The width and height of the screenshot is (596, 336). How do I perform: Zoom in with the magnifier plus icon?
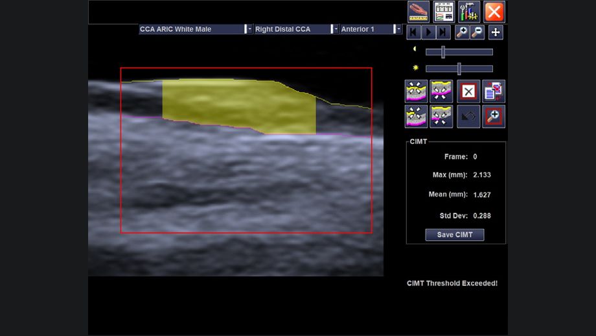point(462,32)
